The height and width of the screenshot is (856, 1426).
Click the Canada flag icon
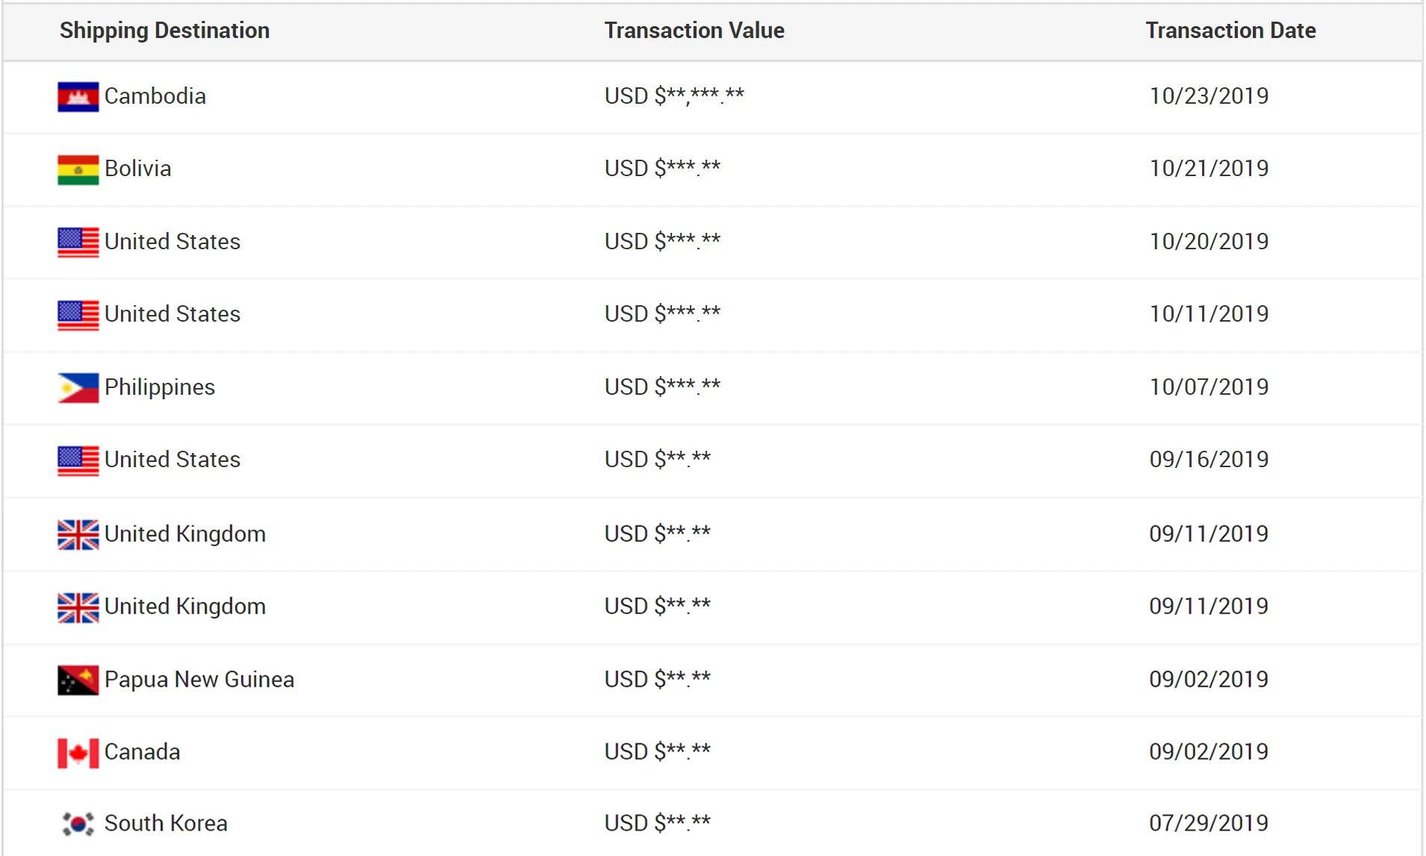click(x=78, y=753)
